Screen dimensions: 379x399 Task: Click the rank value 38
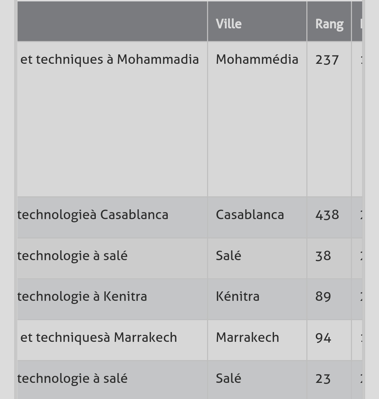click(323, 256)
